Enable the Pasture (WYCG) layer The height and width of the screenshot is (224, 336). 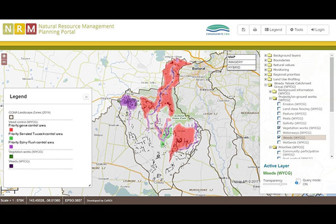tap(279, 113)
